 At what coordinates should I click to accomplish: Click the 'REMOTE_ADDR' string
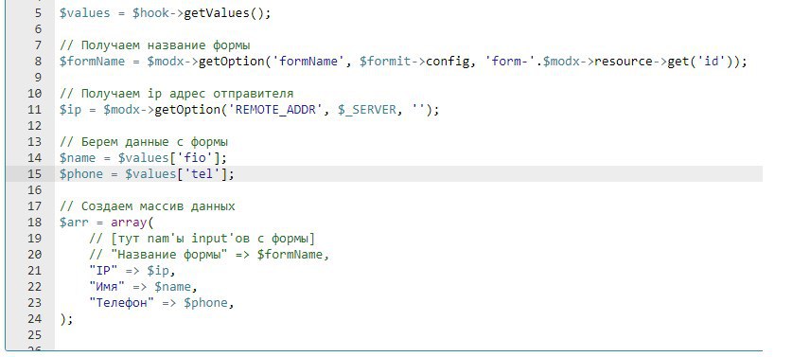(x=276, y=110)
